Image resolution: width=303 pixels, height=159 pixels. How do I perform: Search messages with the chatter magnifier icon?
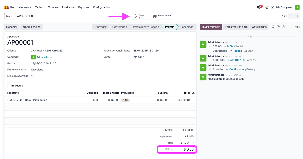click(x=273, y=27)
